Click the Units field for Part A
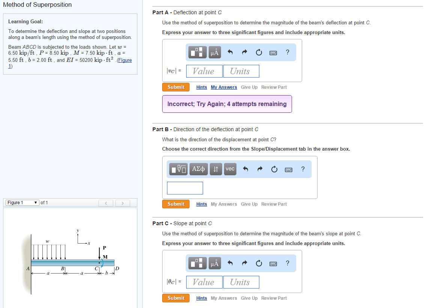429x308 pixels. pos(241,71)
